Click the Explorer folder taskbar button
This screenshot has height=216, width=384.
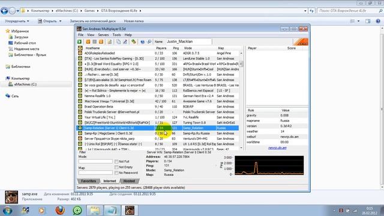pos(95,211)
